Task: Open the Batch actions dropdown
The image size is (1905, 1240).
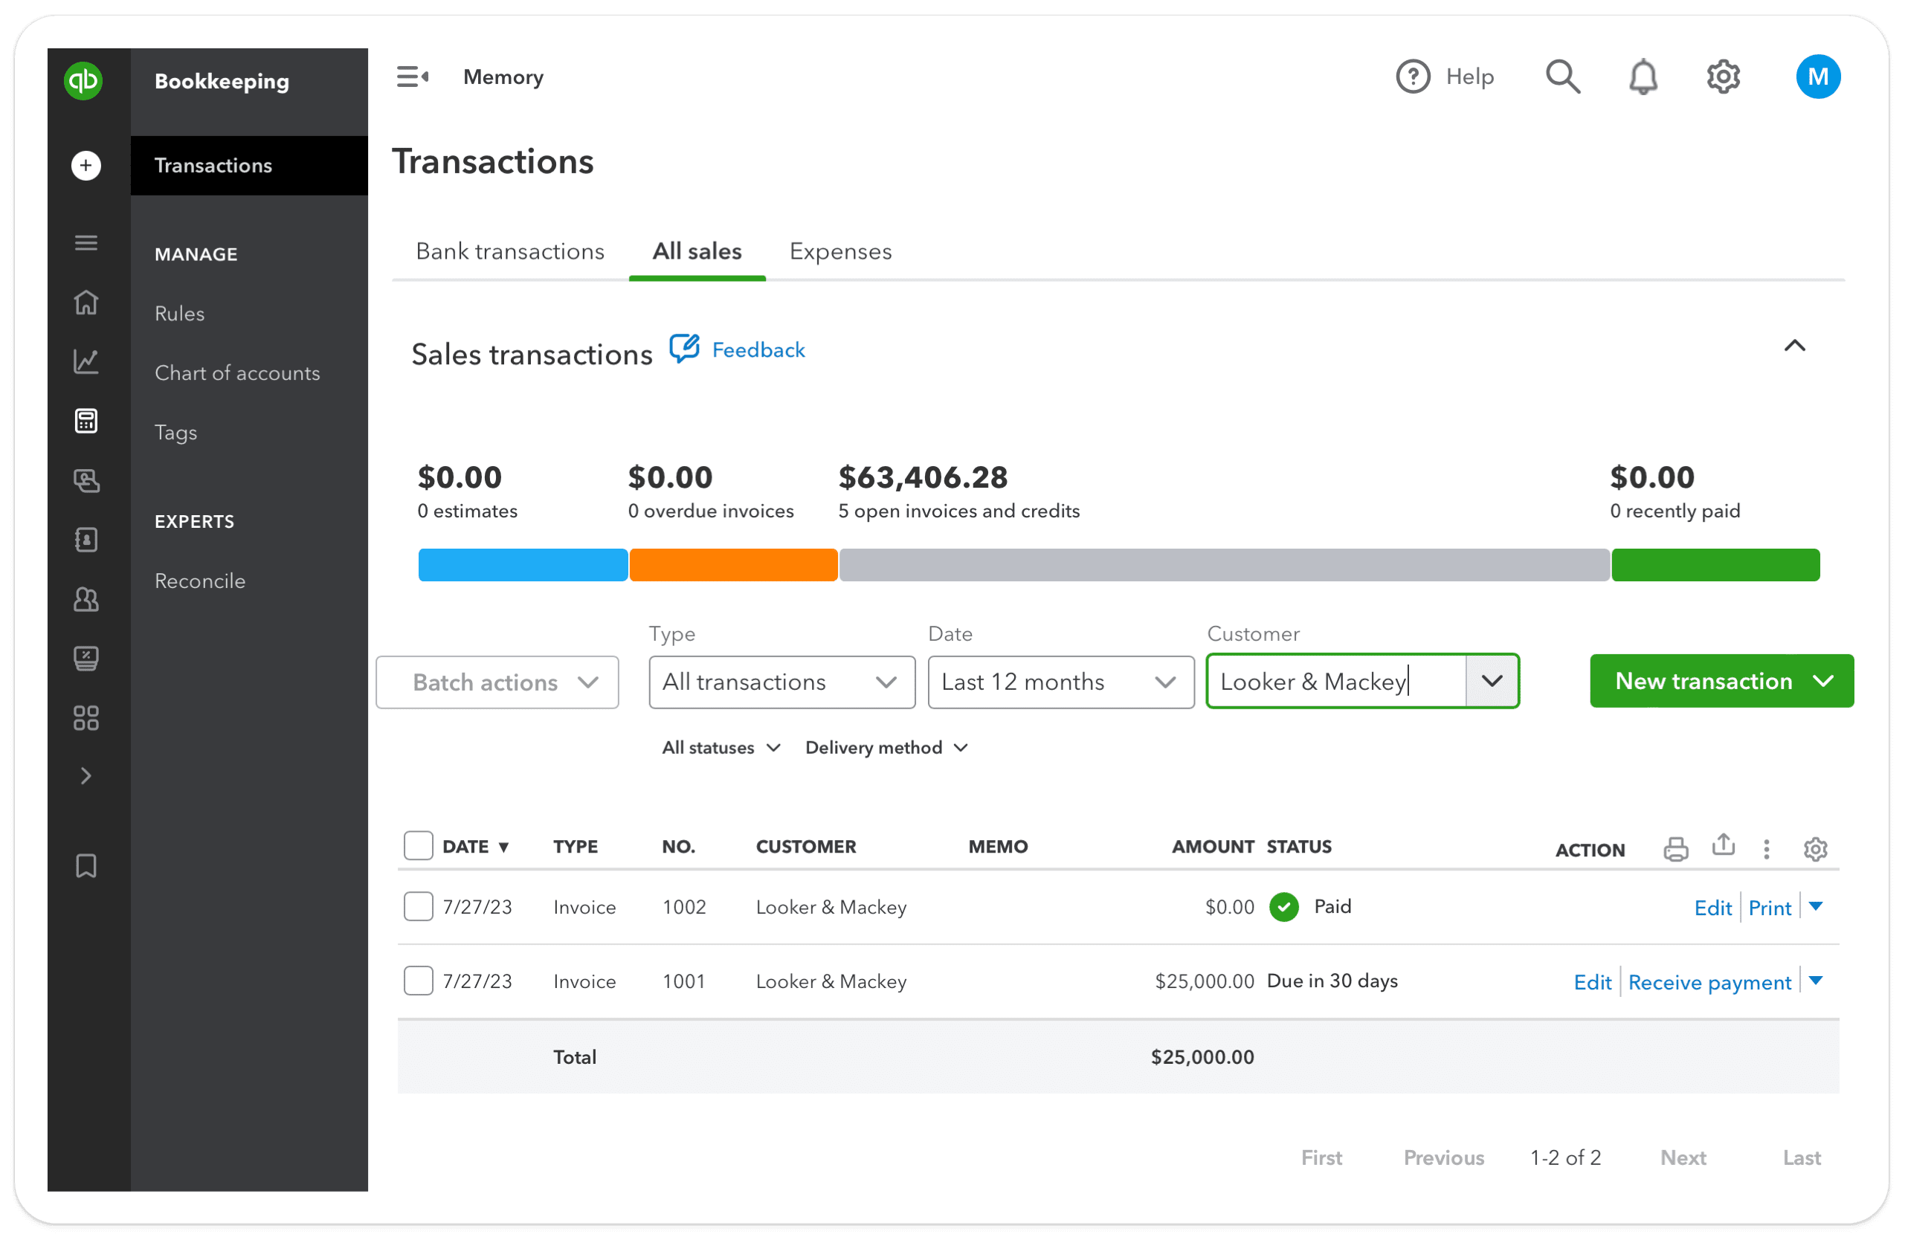Action: tap(497, 682)
